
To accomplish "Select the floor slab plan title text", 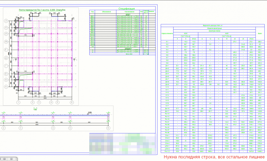I will click(x=42, y=10).
